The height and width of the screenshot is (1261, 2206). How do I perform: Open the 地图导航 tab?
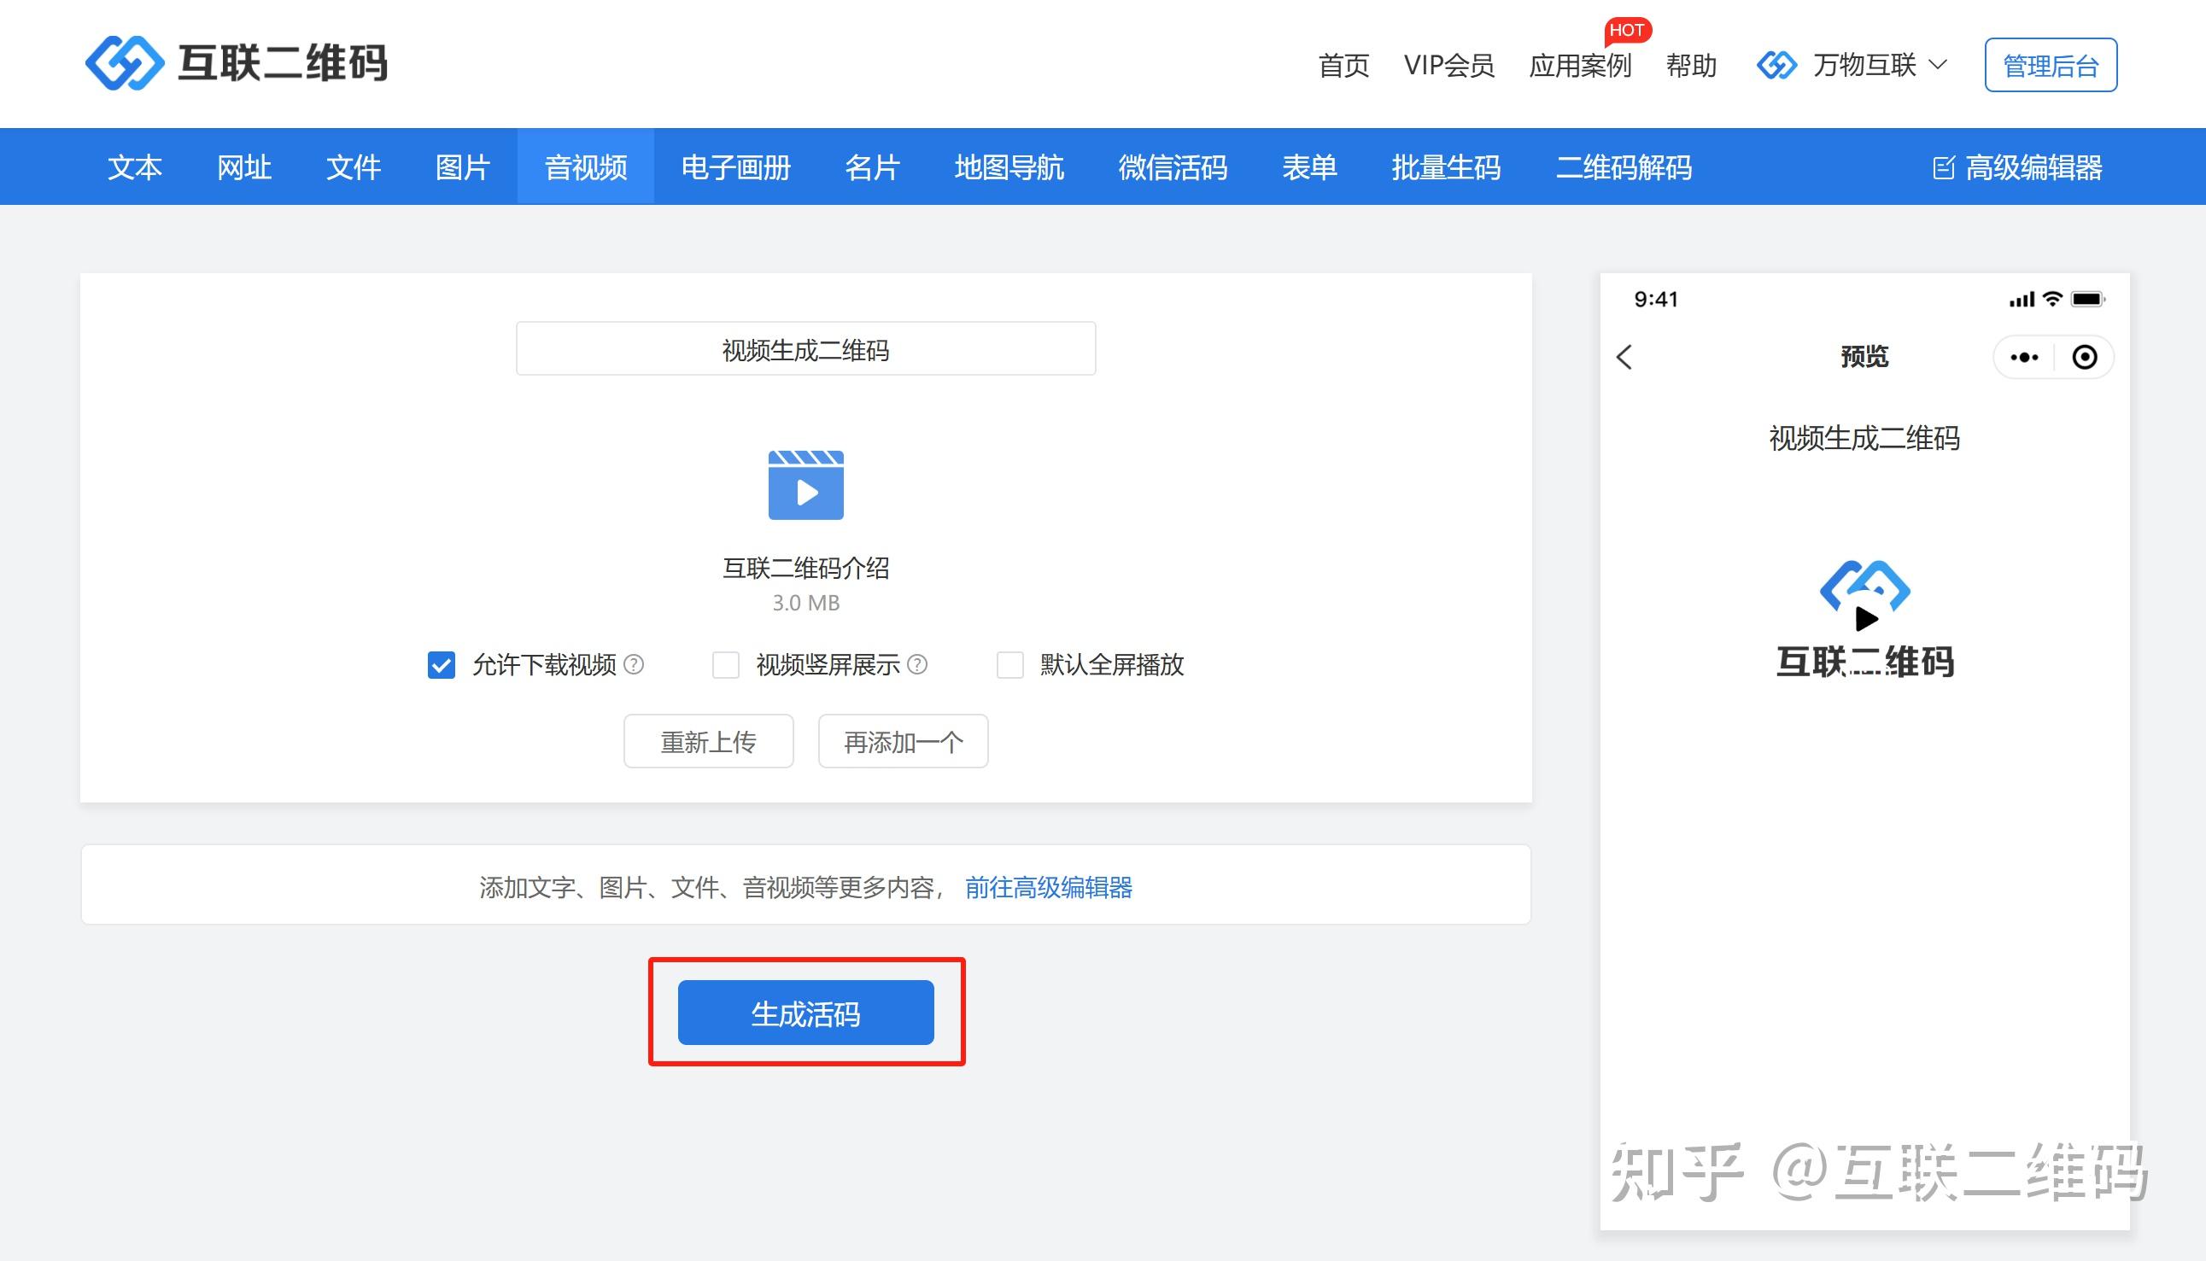pos(1009,167)
